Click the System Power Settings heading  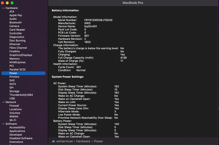click(68, 77)
